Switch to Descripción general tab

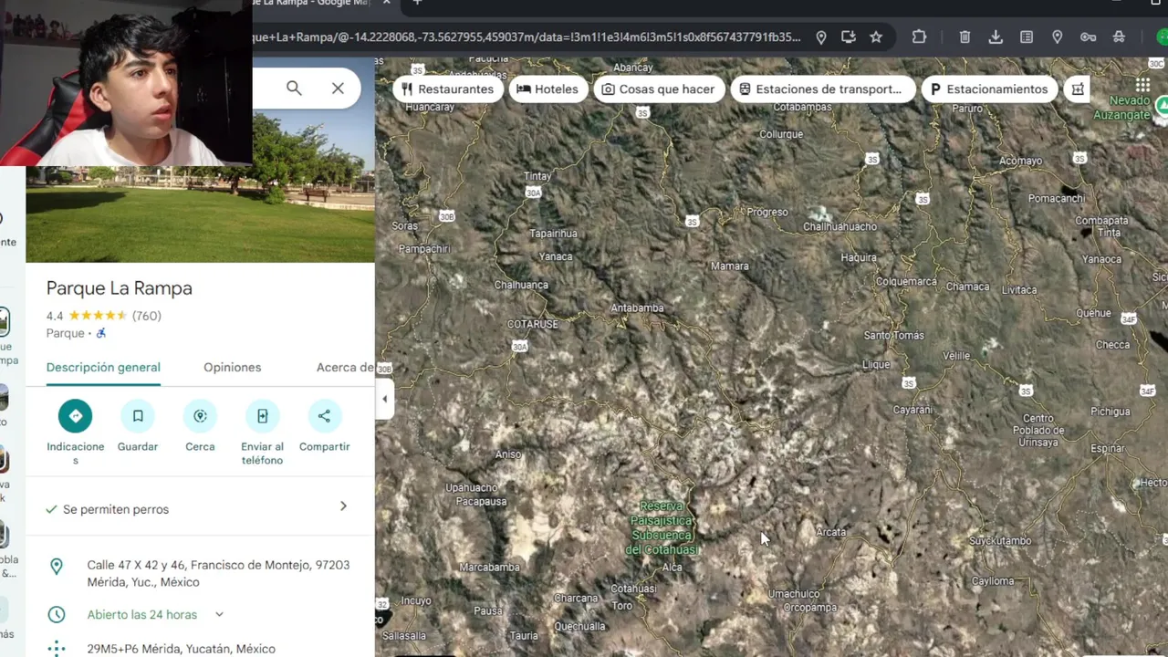point(103,367)
